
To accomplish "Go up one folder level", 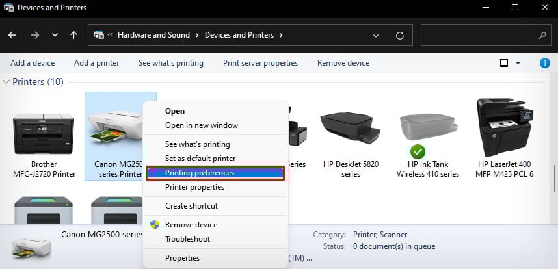I will (x=73, y=35).
